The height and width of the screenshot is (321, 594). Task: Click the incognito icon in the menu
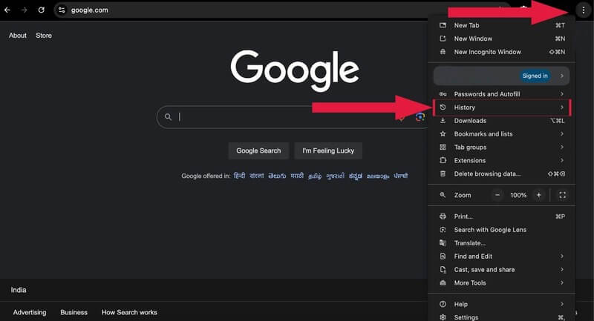point(443,52)
